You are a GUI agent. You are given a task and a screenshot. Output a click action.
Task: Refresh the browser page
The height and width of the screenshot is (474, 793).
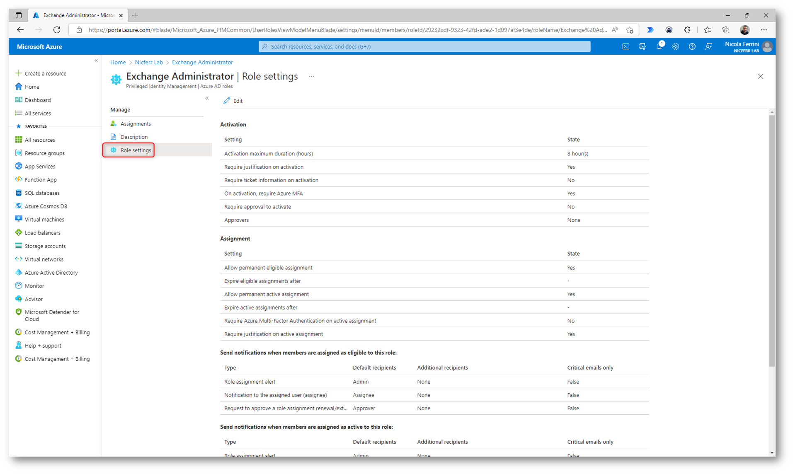(57, 30)
